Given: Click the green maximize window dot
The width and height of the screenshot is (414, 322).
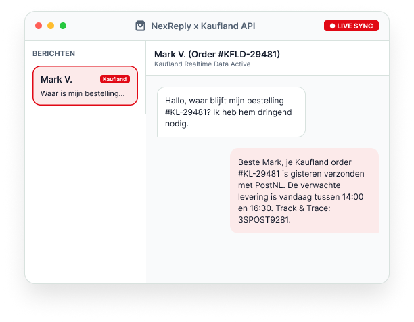Looking at the screenshot, I should (63, 26).
